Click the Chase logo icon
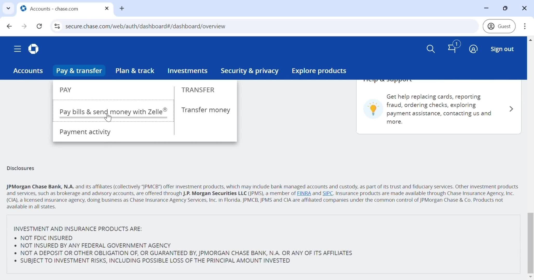The height and width of the screenshot is (280, 534). pos(33,49)
